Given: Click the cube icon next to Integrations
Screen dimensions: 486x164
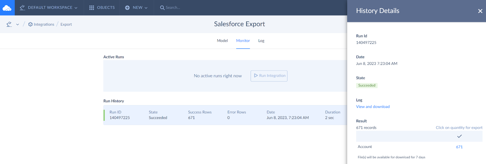Looking at the screenshot, I should [x=30, y=24].
